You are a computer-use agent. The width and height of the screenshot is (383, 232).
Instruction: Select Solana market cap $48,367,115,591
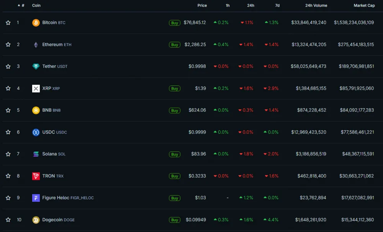click(x=358, y=154)
